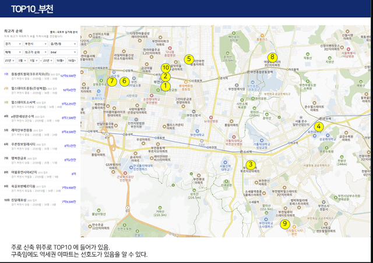Click the 한국폴리텍대학 인천캠퍼스 icon
Image resolution: width=373 pixels, height=263 pixels.
point(131,167)
